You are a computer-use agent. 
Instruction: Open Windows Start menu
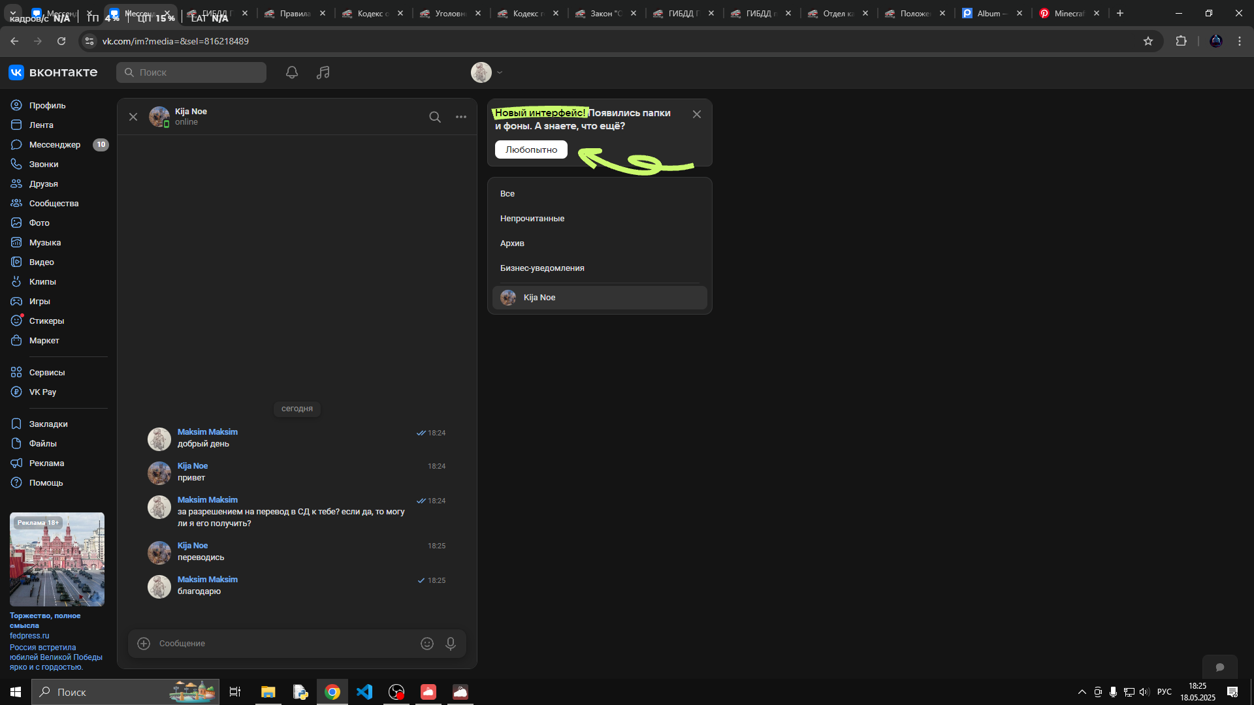pyautogui.click(x=16, y=692)
